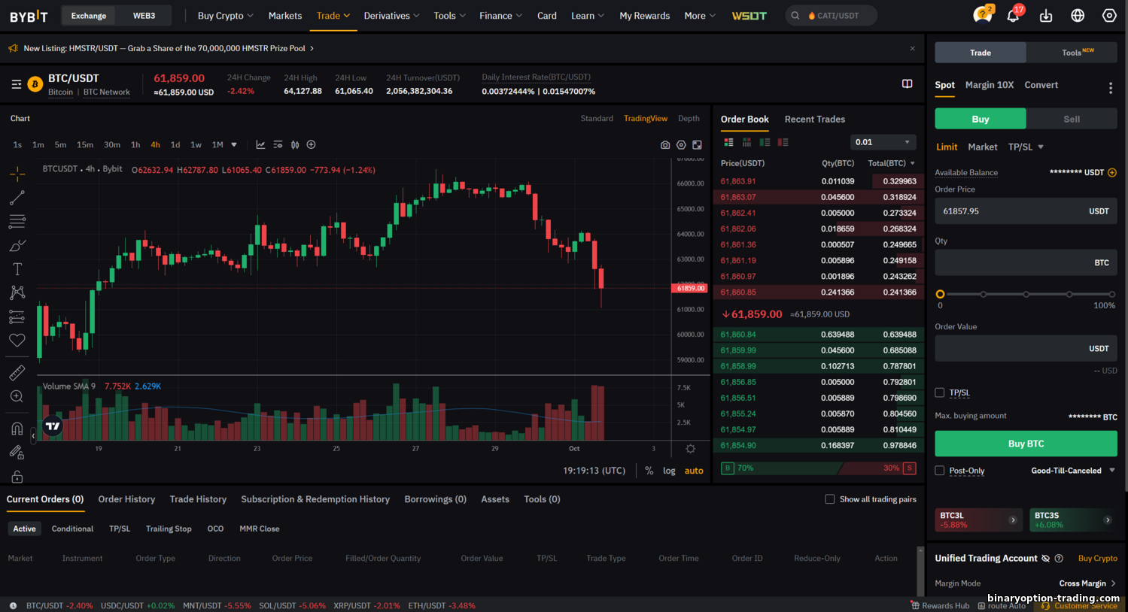Switch to the Sell side
This screenshot has width=1128, height=612.
(x=1072, y=119)
